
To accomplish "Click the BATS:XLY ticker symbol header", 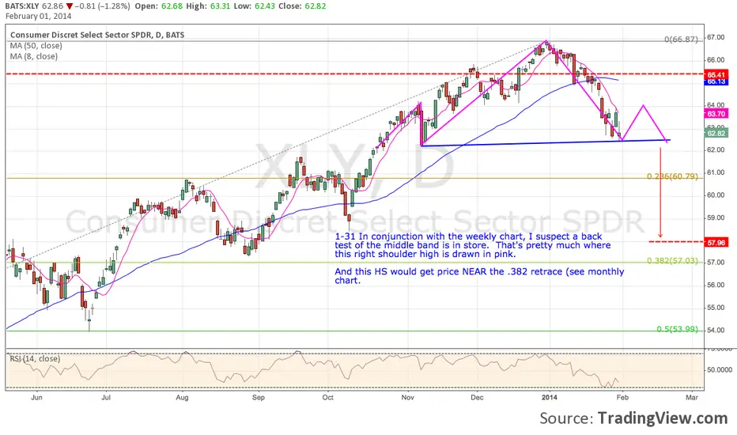I will coord(23,6).
